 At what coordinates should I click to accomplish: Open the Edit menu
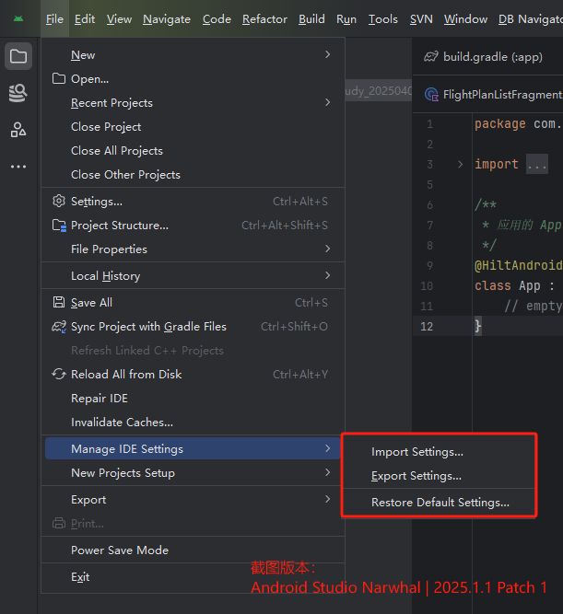pos(85,18)
